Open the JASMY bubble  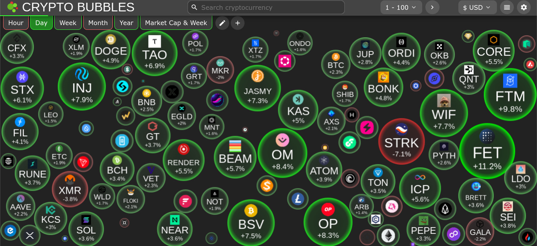pyautogui.click(x=257, y=88)
